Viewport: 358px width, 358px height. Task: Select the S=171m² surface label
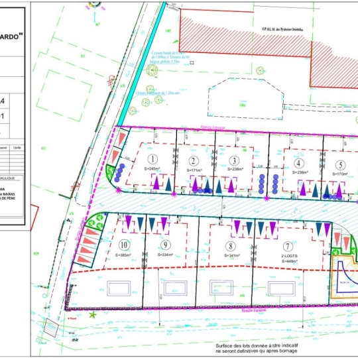(194, 170)
